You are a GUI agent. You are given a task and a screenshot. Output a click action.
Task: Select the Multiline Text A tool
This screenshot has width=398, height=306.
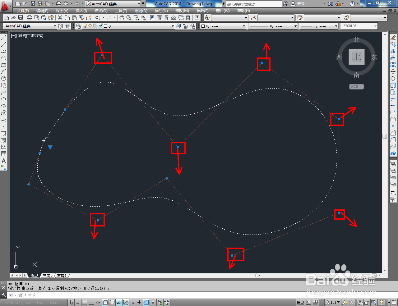4,161
